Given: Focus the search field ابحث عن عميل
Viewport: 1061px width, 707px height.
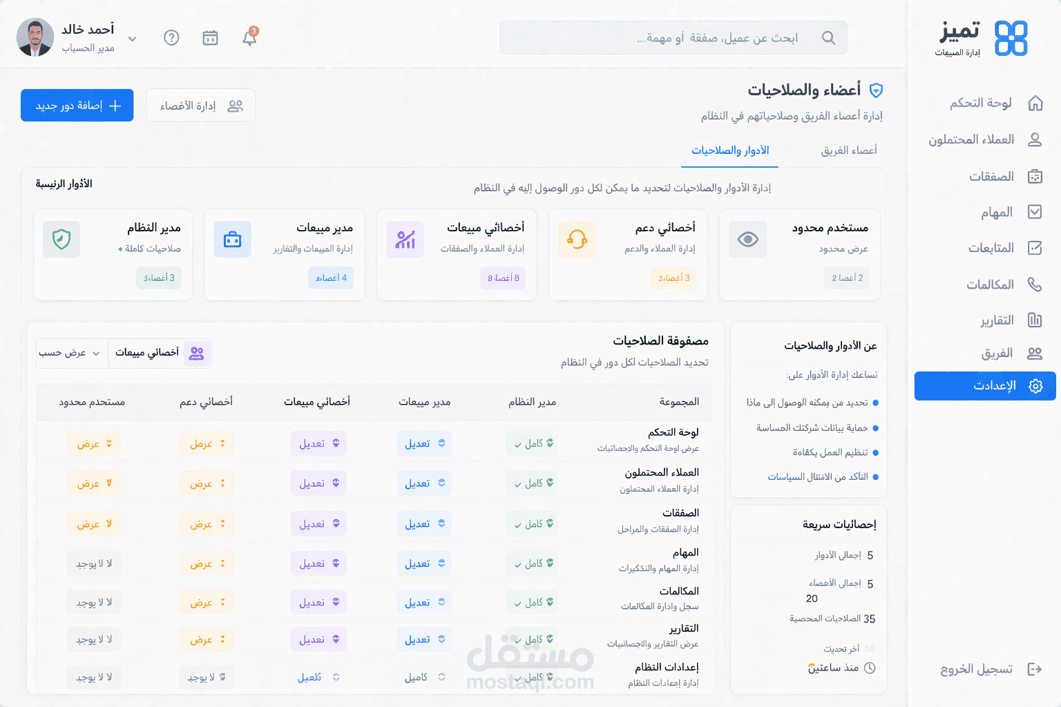Looking at the screenshot, I should 673,38.
